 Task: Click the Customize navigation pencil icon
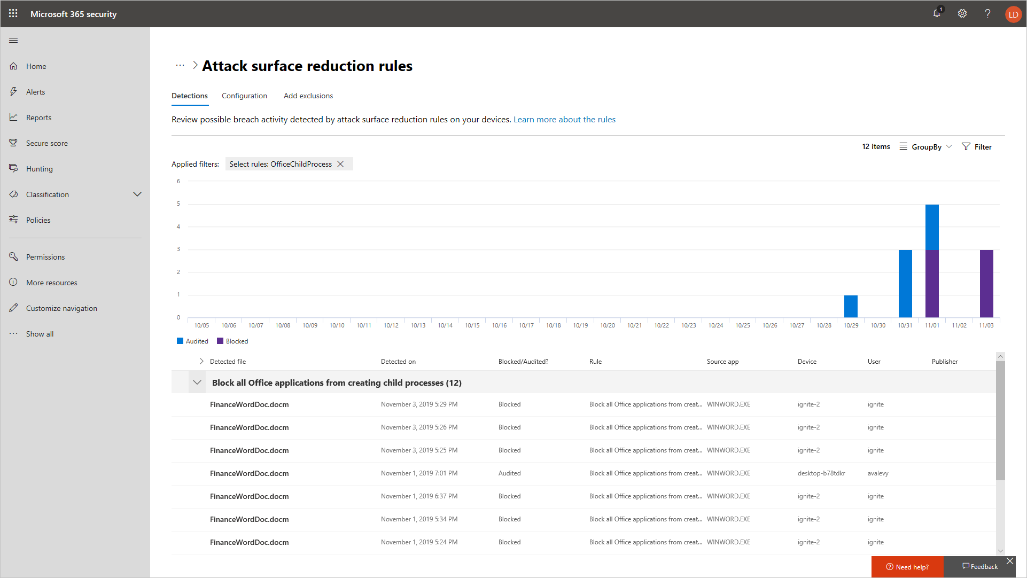13,308
